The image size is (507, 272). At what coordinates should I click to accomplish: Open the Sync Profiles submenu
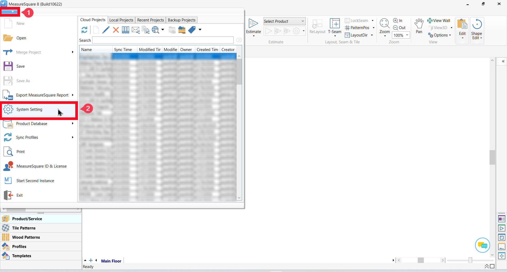point(39,137)
